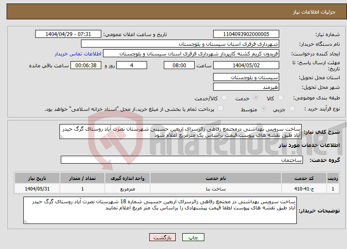Click service code cell ج-41-410

(304, 189)
